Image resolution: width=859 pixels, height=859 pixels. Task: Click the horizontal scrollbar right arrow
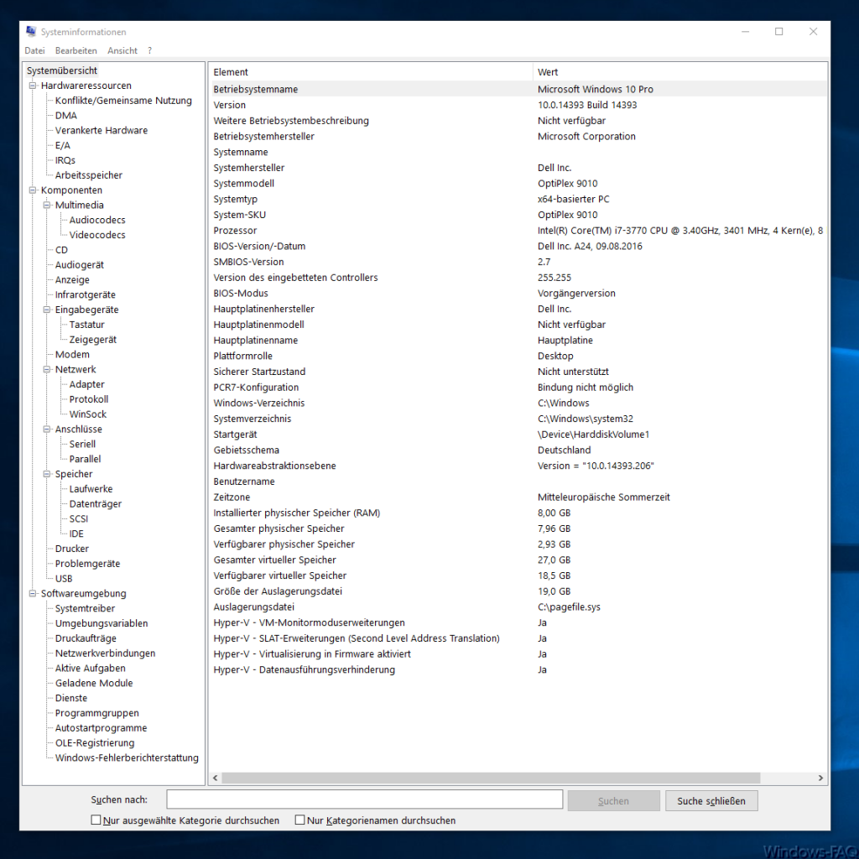click(x=821, y=778)
